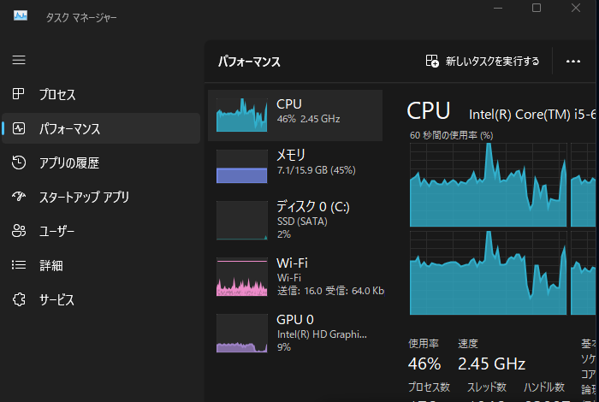Click the new task icon beside 新しいタスクを実行する
Image resolution: width=599 pixels, height=402 pixels.
click(432, 61)
